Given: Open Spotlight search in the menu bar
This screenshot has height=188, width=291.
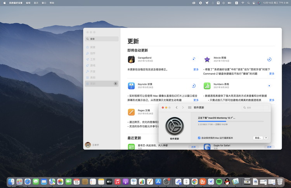Looking at the screenshot, I should pos(248,3).
